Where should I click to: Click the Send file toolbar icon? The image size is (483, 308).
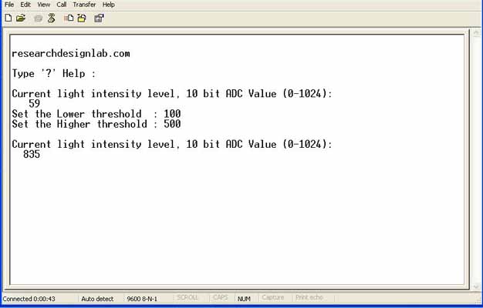tap(69, 18)
